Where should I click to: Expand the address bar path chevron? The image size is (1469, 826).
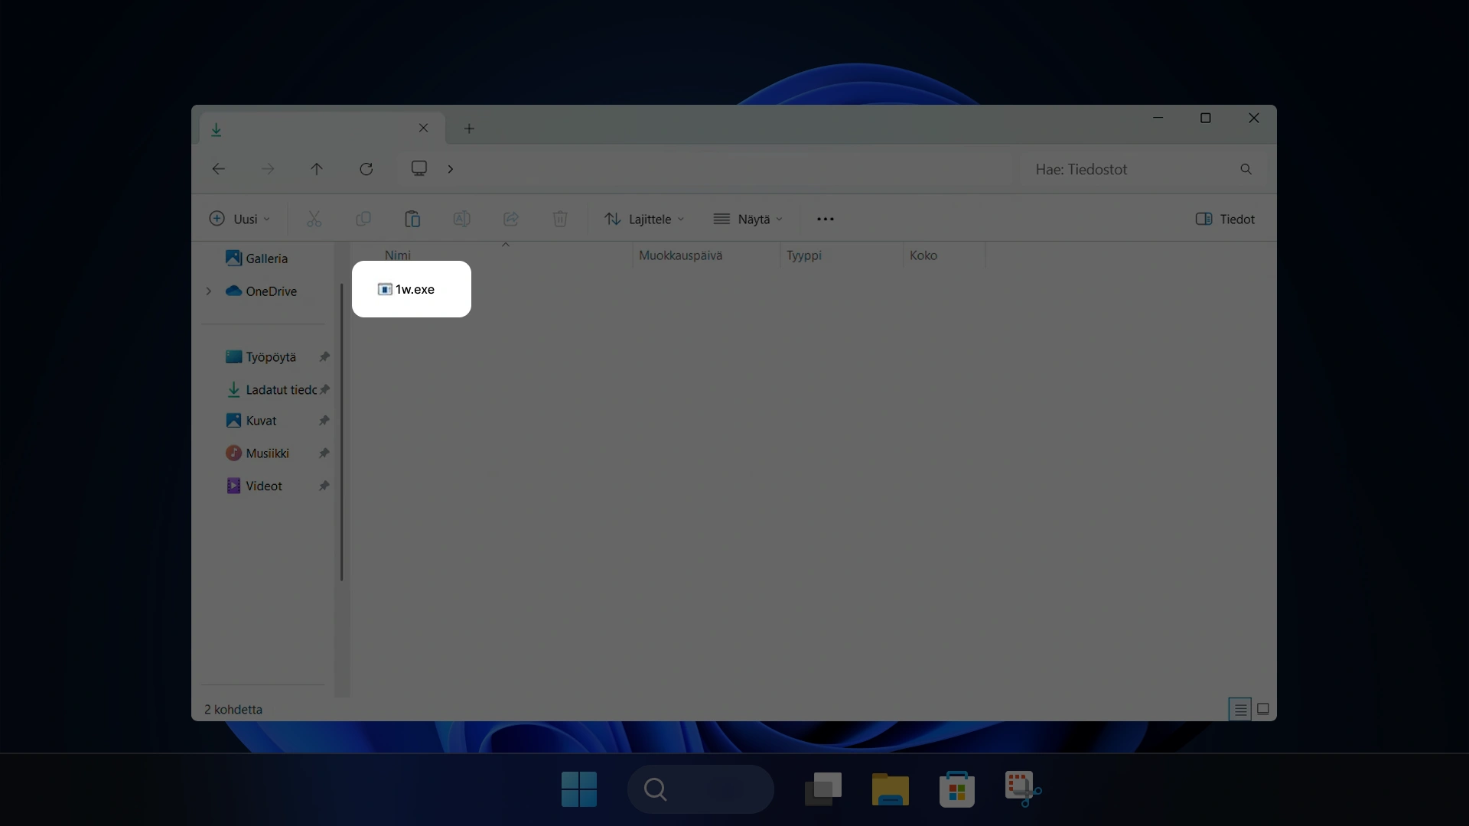pyautogui.click(x=451, y=169)
